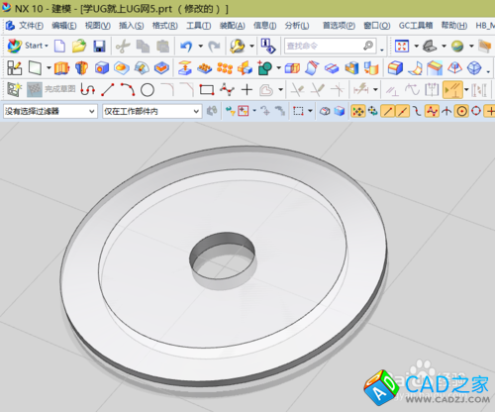Select the Rectangle sketch tool

coord(207,90)
